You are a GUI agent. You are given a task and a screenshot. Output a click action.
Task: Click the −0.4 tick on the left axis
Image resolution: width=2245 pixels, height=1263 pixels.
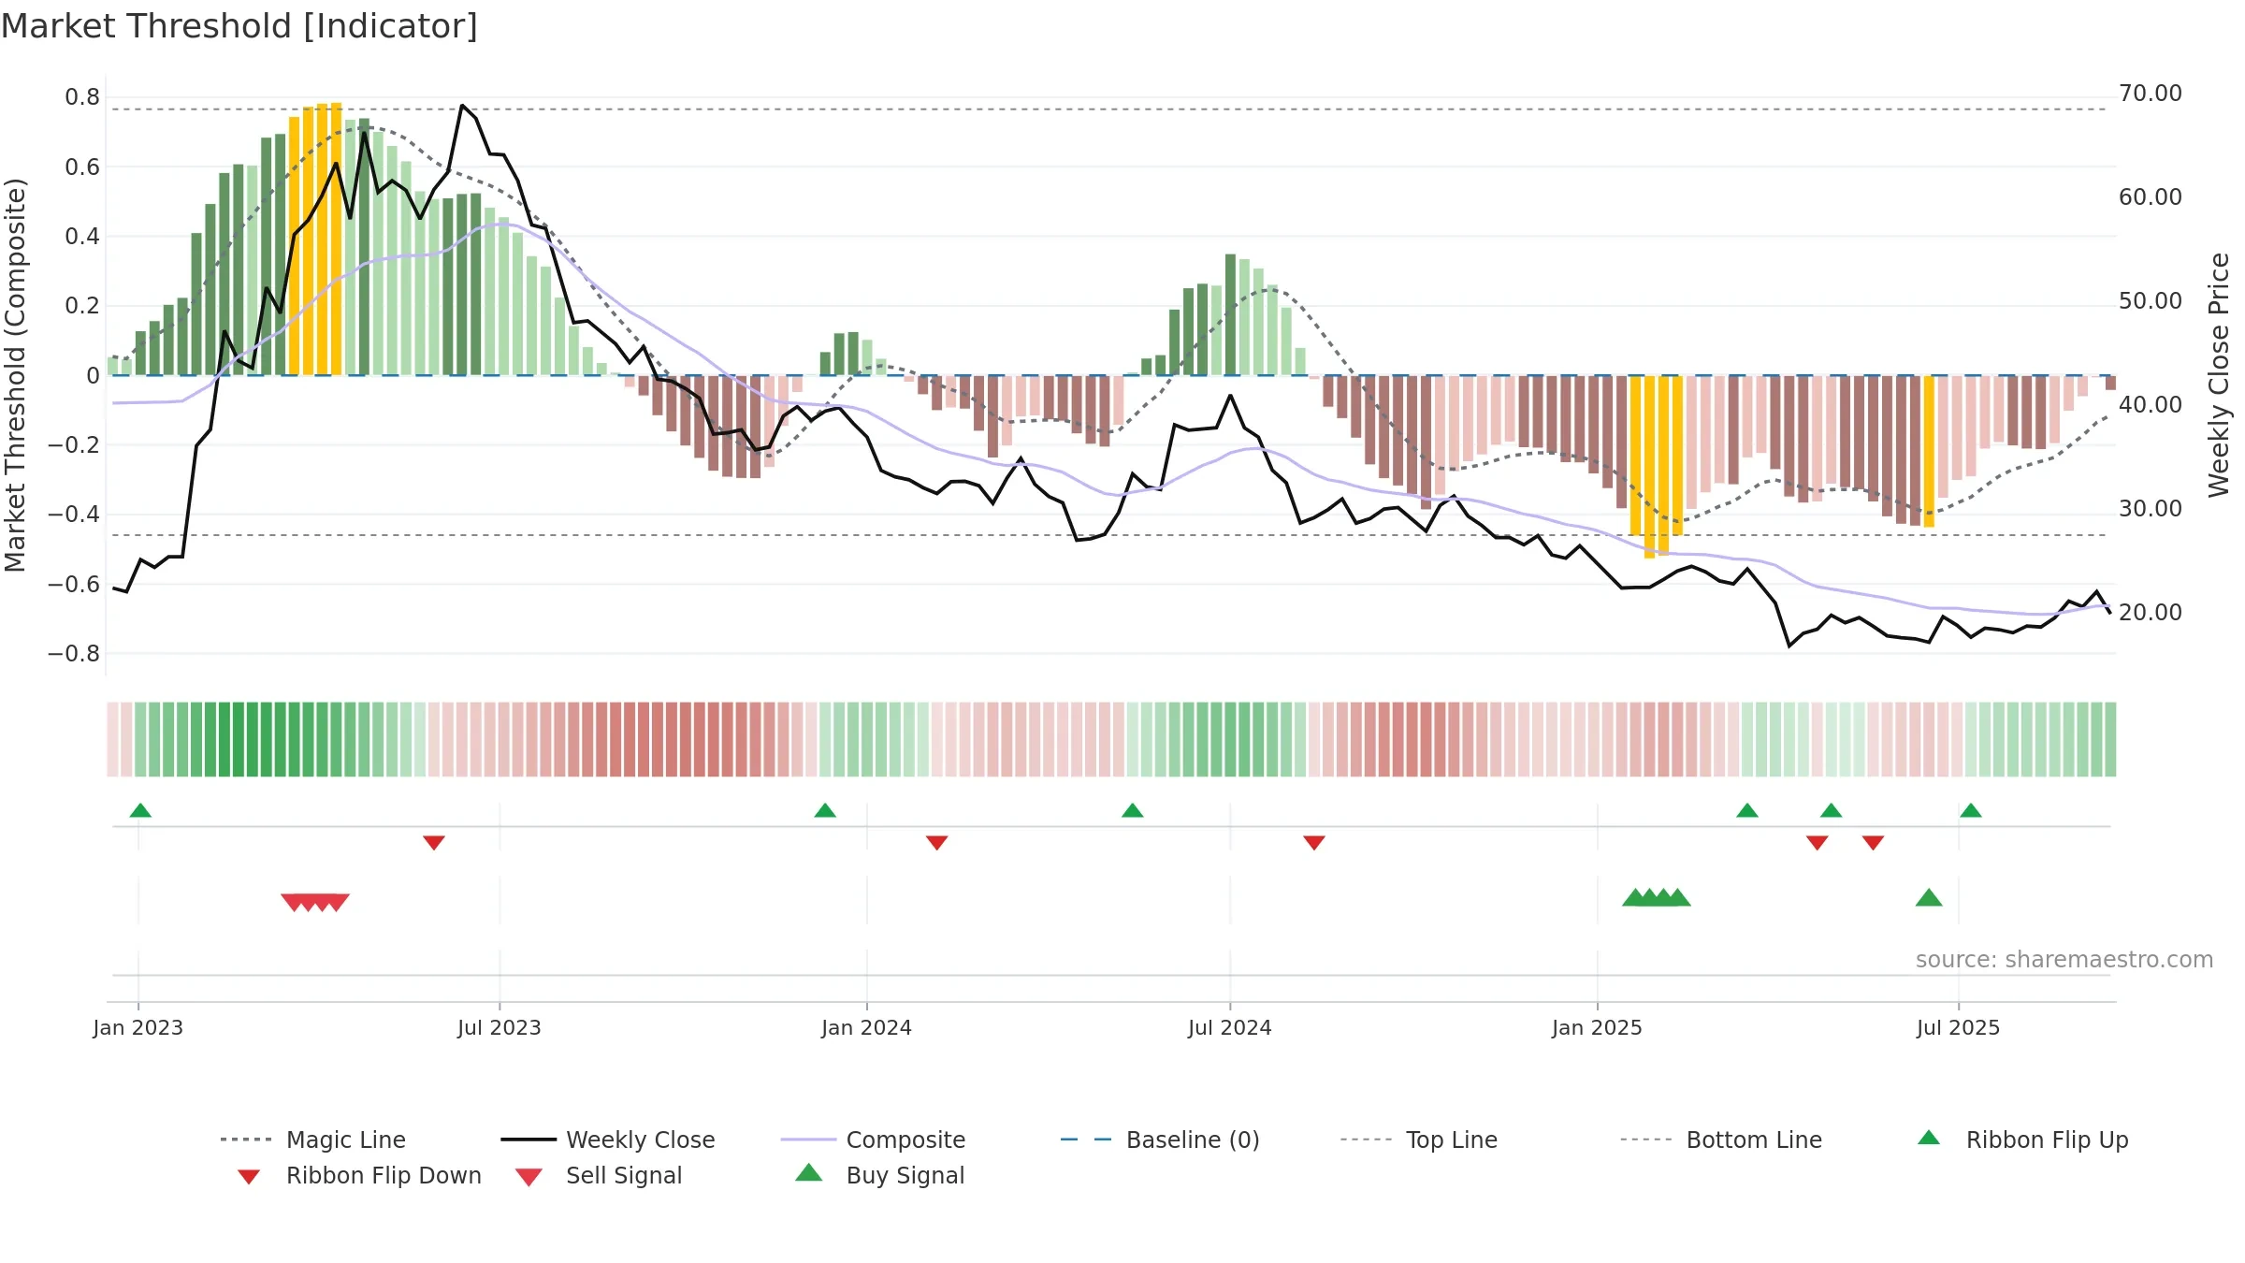click(74, 515)
